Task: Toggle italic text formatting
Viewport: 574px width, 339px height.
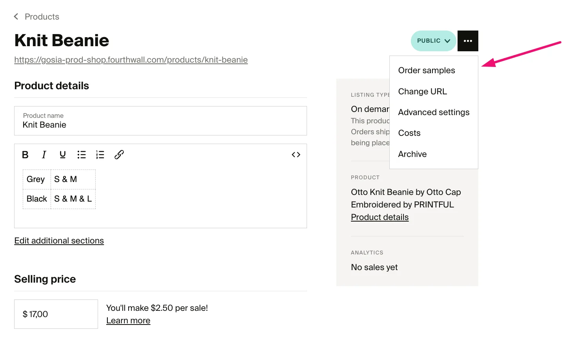Action: click(x=44, y=155)
